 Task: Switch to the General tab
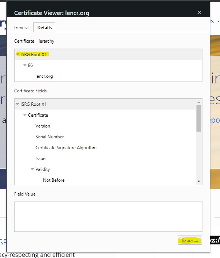(x=22, y=27)
